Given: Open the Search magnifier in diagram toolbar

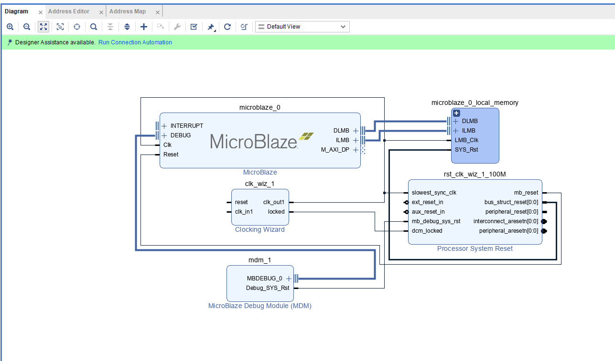Looking at the screenshot, I should pyautogui.click(x=94, y=27).
